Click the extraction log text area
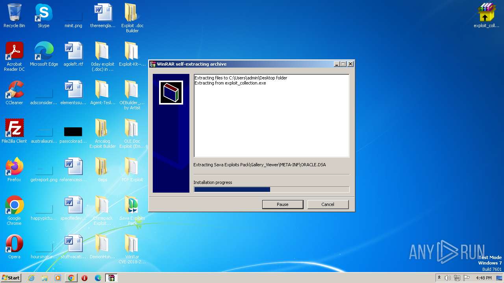504x283 pixels. 271,116
